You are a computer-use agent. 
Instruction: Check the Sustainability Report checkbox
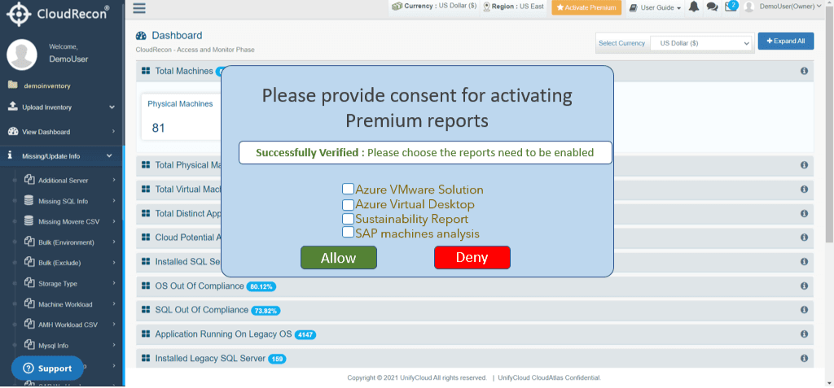pyautogui.click(x=348, y=219)
